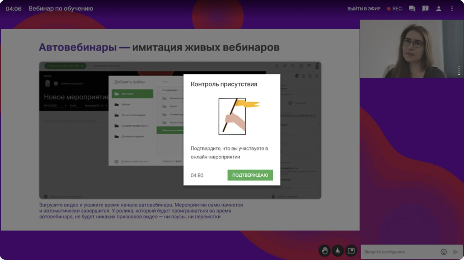
Task: Open the three-dot more options menu
Action: click(x=452, y=9)
